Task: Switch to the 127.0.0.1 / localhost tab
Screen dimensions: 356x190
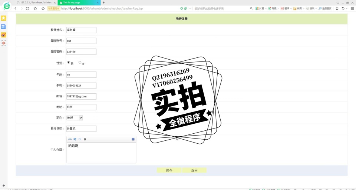Action: coord(36,3)
